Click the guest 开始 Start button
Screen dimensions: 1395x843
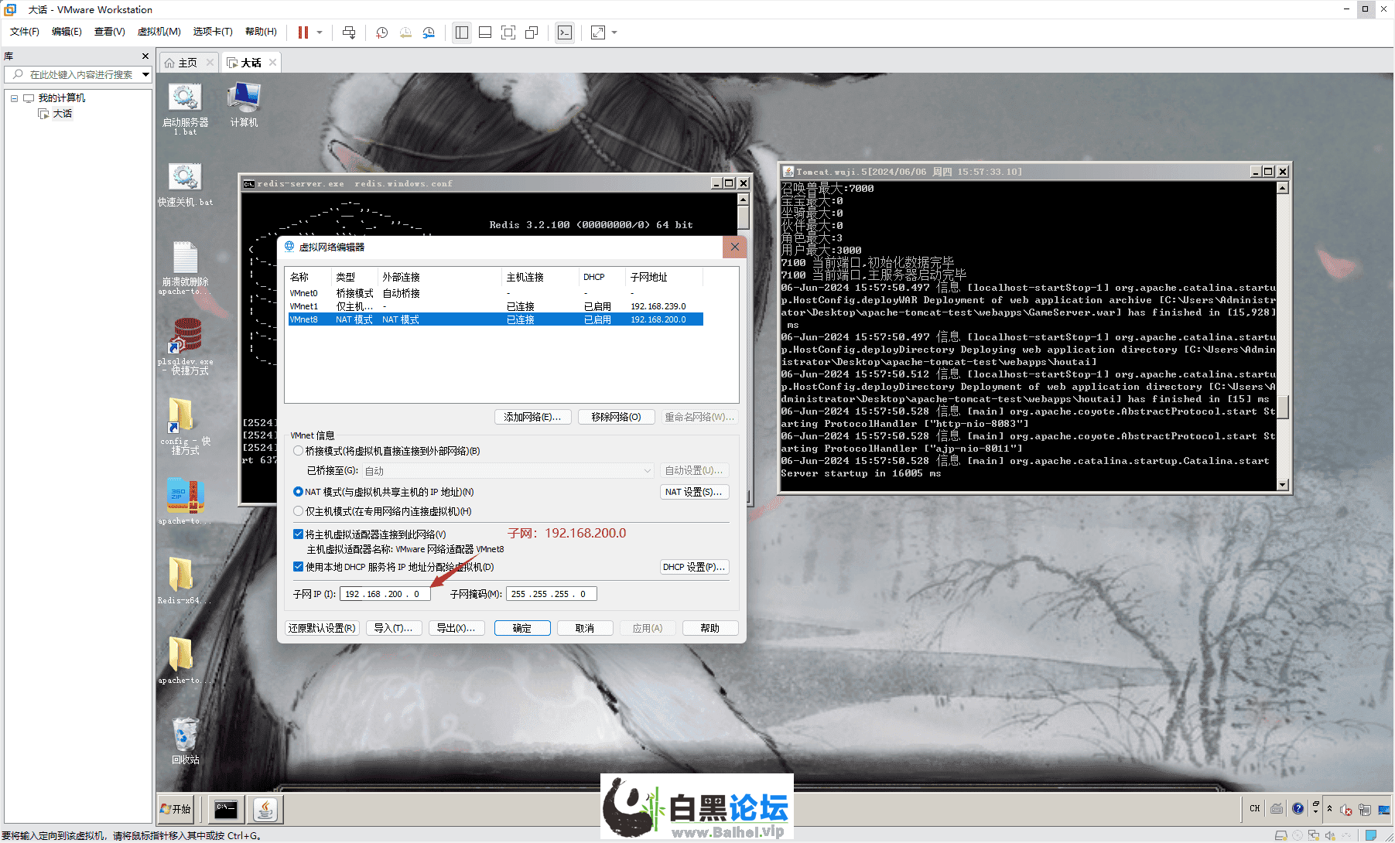(176, 809)
